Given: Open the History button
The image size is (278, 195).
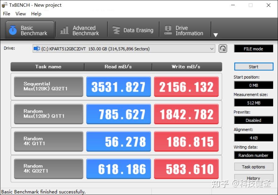Looking at the screenshot, I should click(x=254, y=178).
